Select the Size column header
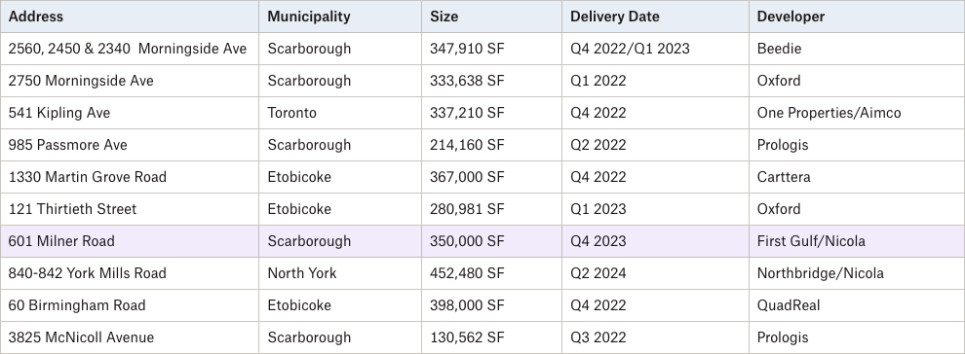 coord(491,17)
